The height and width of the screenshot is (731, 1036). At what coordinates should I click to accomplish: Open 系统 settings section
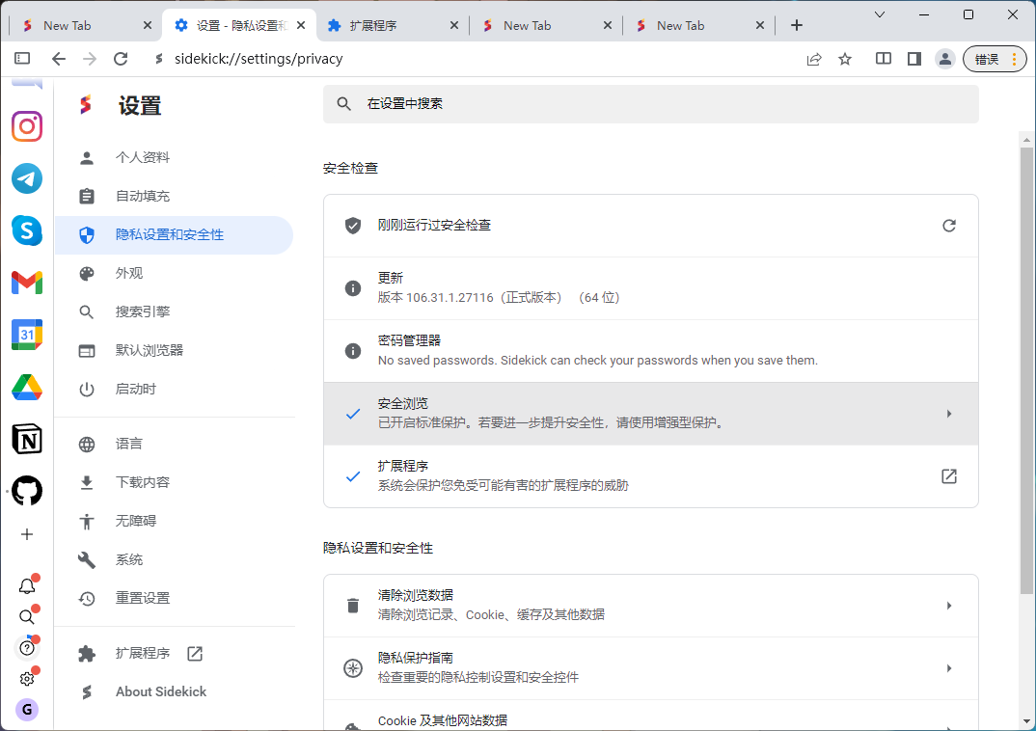click(x=175, y=560)
